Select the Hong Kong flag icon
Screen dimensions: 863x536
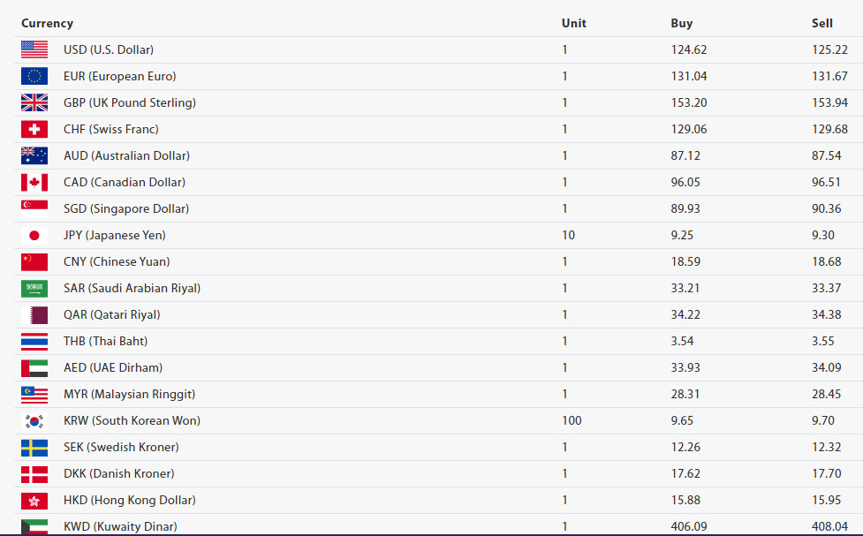tap(34, 501)
